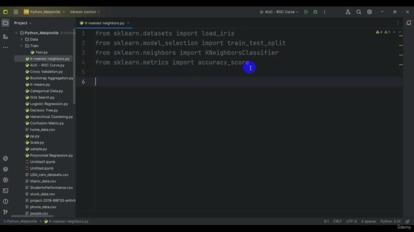
Task: Open Python 3.10 interpreter selector
Action: point(390,222)
